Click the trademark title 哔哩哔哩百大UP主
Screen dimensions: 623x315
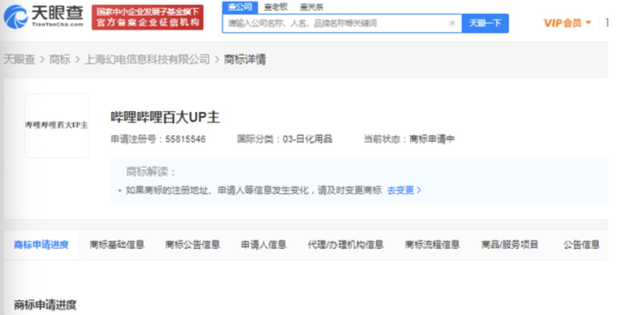(x=166, y=117)
